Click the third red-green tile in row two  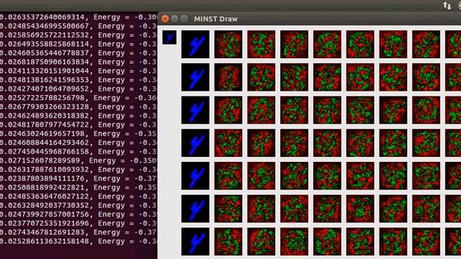coord(295,77)
